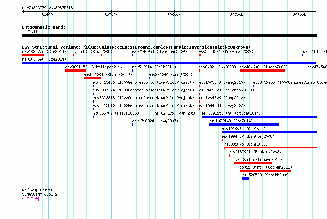Click the red nsv521001 variant bar
The width and height of the screenshot is (327, 219).
pyautogui.click(x=92, y=78)
